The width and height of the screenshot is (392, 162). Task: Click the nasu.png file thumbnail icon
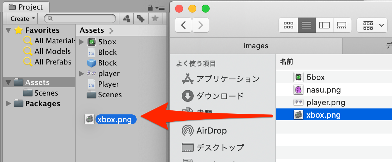click(x=298, y=90)
